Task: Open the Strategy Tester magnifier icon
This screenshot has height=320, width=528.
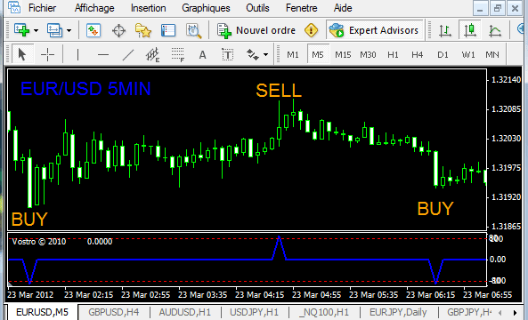Action: click(193, 30)
